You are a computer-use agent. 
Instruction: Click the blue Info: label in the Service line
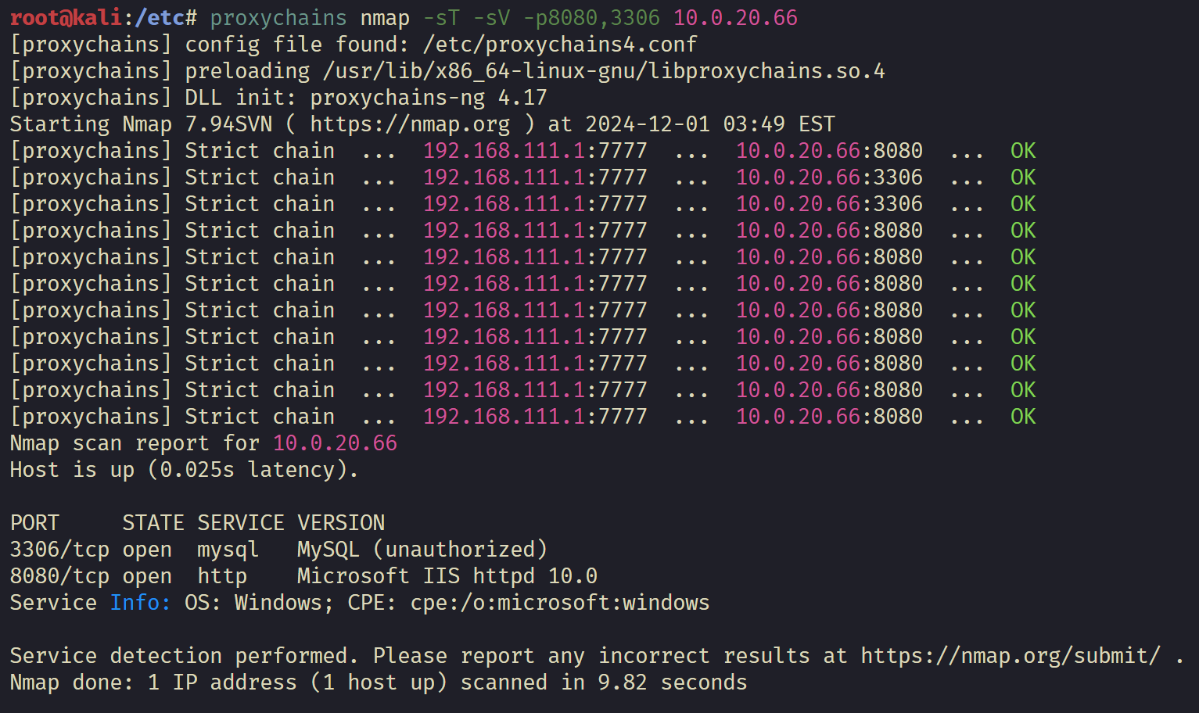pyautogui.click(x=140, y=603)
